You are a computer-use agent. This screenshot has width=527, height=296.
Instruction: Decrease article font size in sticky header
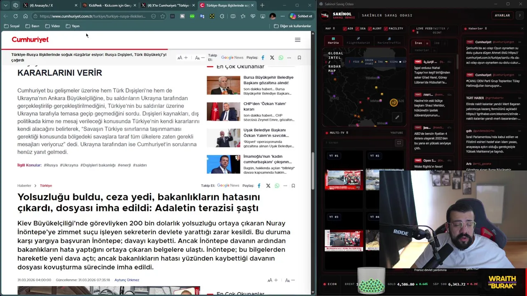click(x=200, y=58)
